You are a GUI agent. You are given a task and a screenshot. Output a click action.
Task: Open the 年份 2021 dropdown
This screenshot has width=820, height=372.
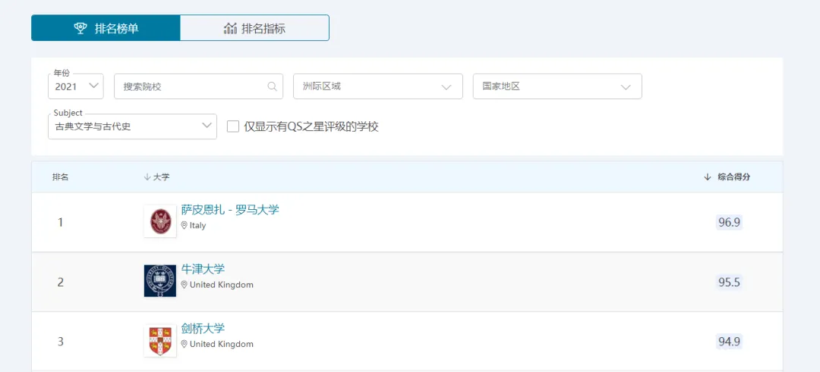pyautogui.click(x=76, y=86)
